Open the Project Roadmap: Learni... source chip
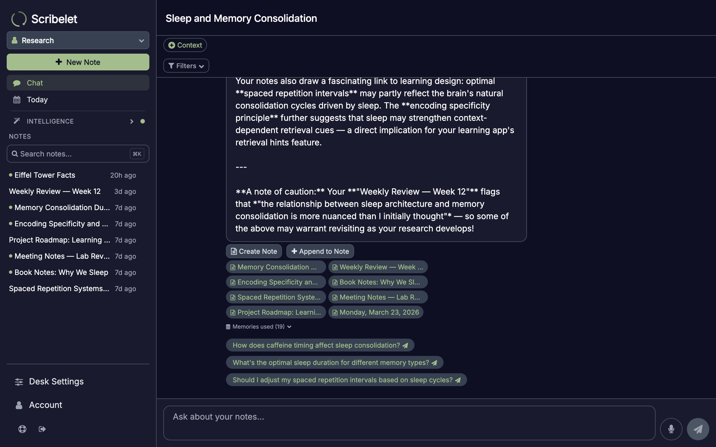This screenshot has width=716, height=447. (x=276, y=312)
